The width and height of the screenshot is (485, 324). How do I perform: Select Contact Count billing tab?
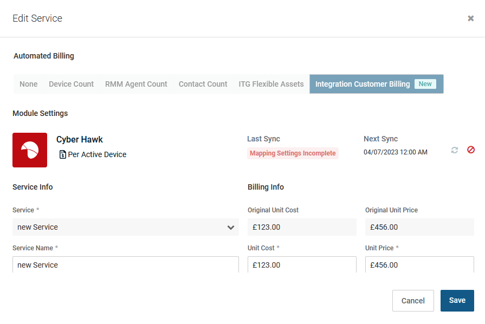point(203,84)
